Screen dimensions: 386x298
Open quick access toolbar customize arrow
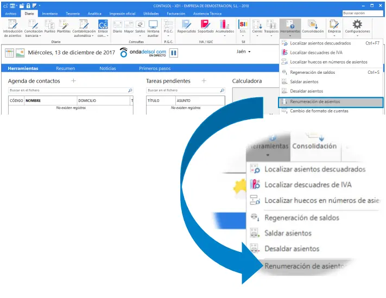pos(40,5)
